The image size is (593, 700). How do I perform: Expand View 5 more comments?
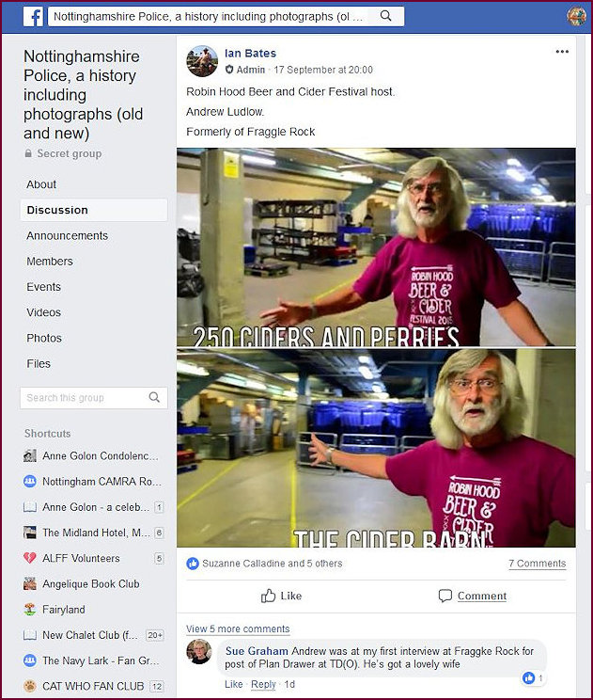click(x=238, y=628)
